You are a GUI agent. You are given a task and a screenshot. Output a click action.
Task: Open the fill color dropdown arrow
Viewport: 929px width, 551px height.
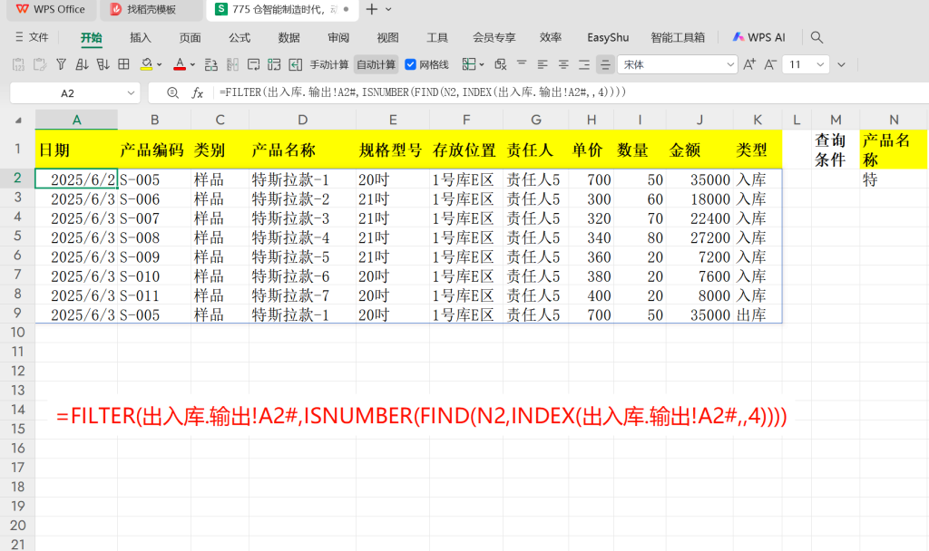(160, 65)
